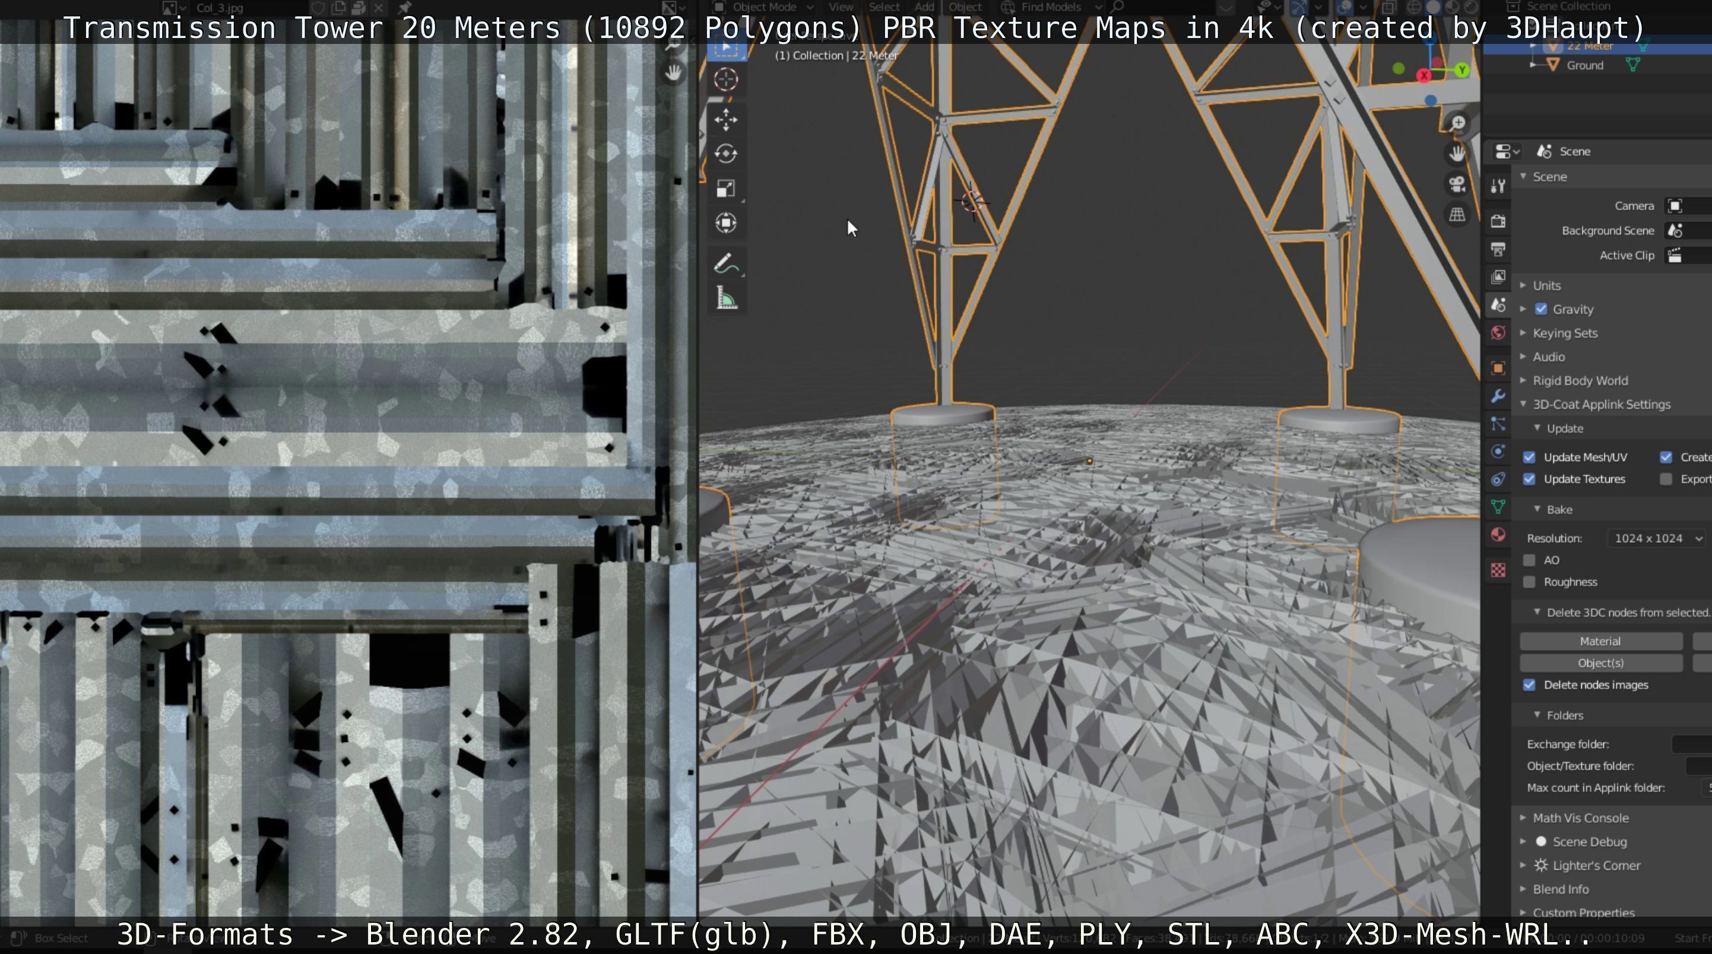The width and height of the screenshot is (1712, 954).
Task: Open the Physics properties tab
Action: pos(1498,451)
